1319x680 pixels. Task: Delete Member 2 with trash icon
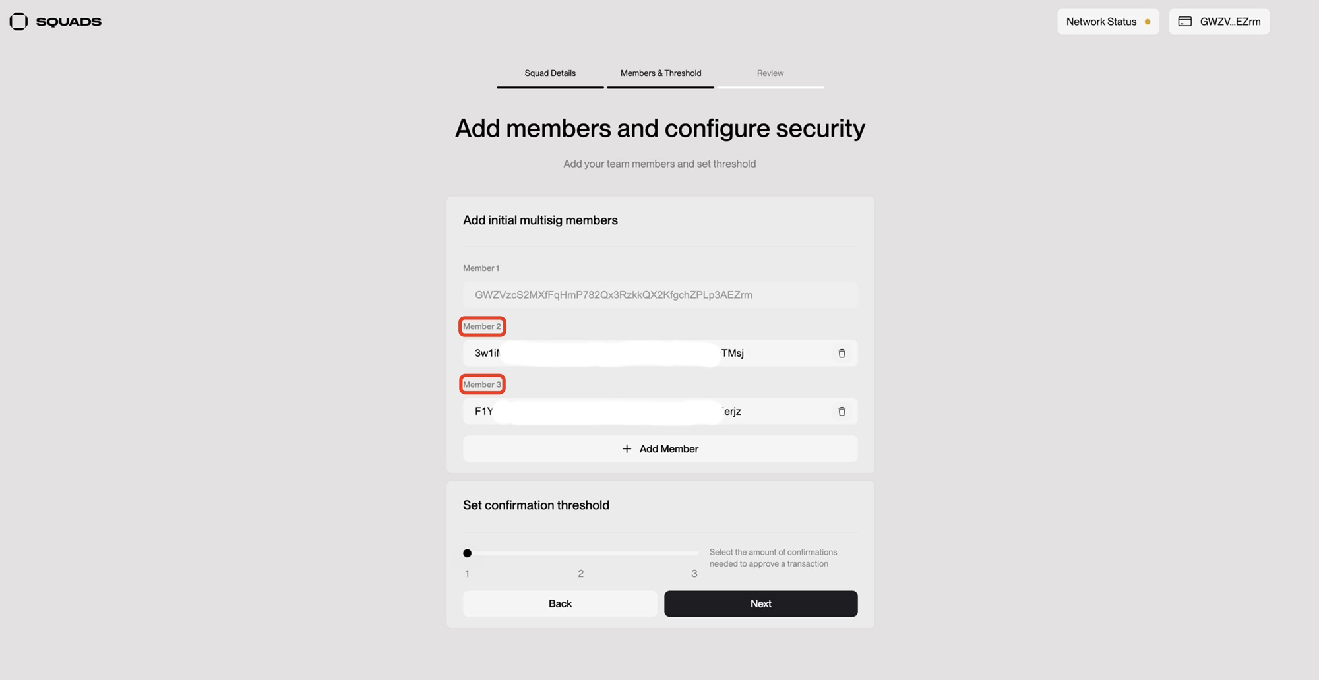pos(842,354)
